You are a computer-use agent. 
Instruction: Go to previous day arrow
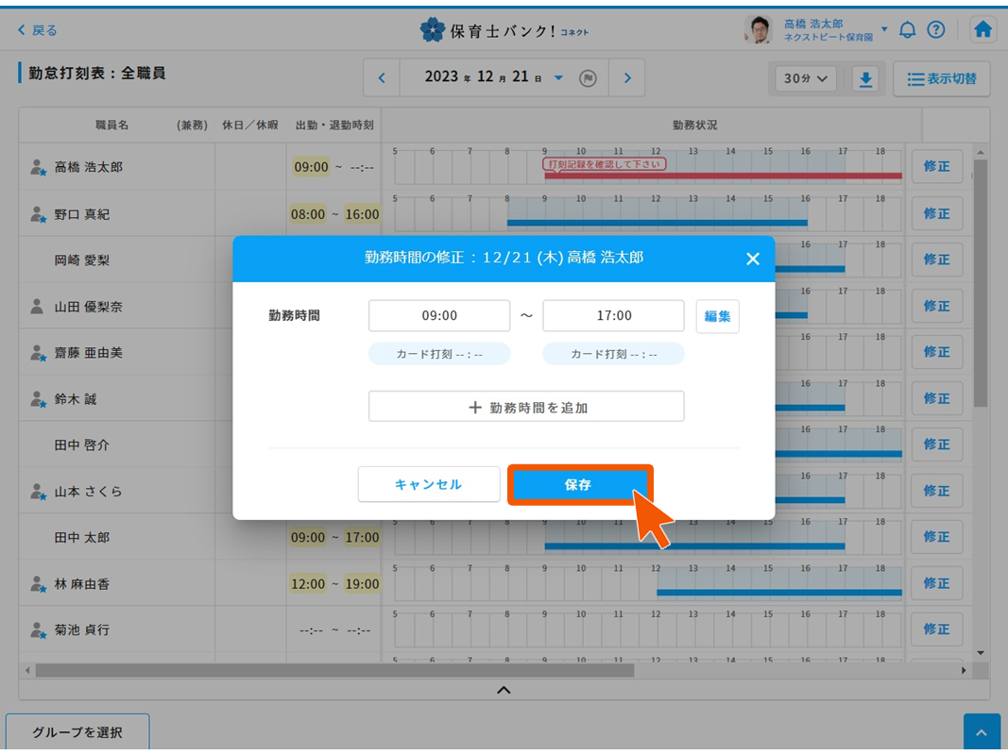click(x=382, y=78)
